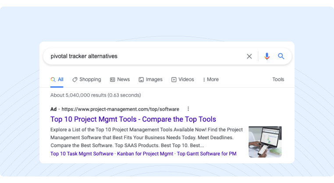Open the Top 10 Project Mgmt Tools ad link
This screenshot has height=183, width=334.
point(133,119)
